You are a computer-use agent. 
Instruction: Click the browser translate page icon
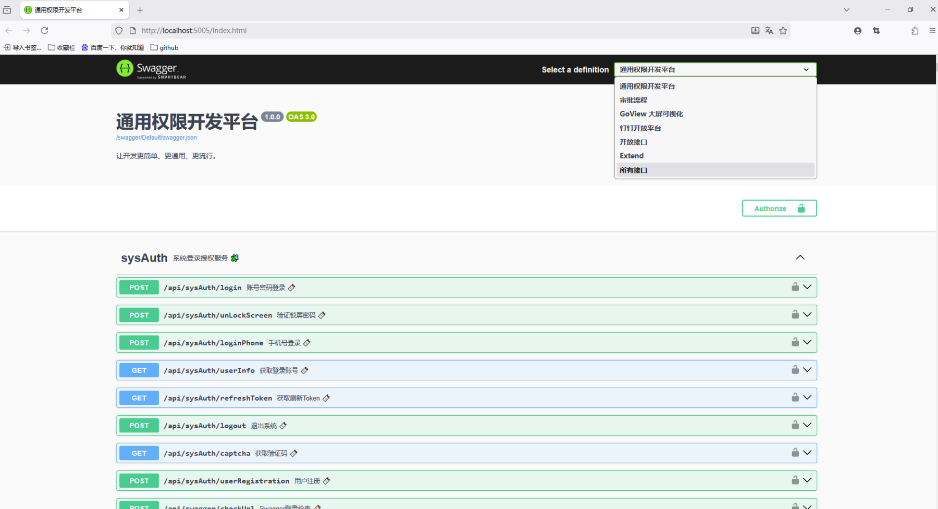pos(769,31)
